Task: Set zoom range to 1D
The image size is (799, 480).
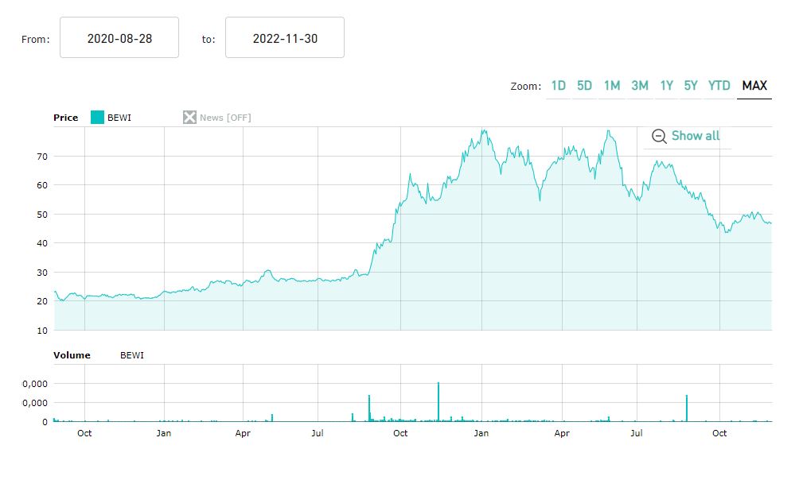Action: tap(559, 86)
